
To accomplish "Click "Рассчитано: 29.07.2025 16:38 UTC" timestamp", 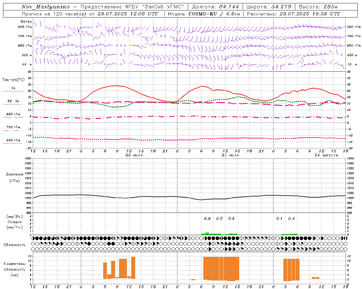I will [294, 14].
